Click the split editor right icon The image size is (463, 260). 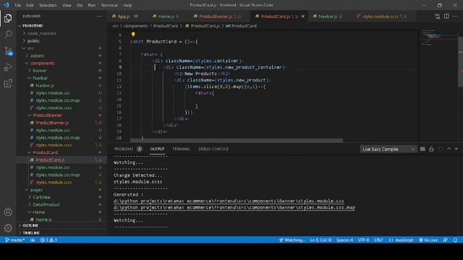click(x=446, y=16)
